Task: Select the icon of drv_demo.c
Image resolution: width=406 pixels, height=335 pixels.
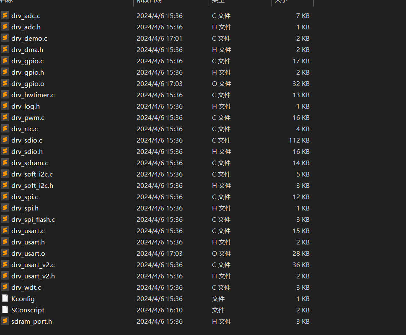Action: (x=5, y=38)
